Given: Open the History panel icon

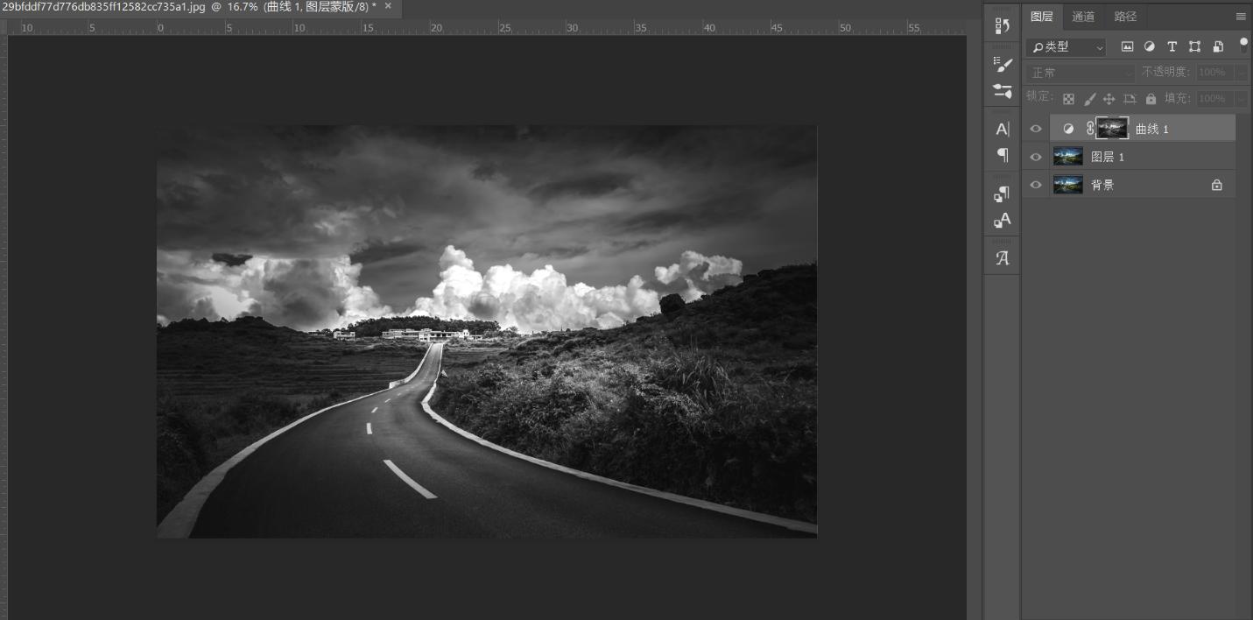Looking at the screenshot, I should 1002,25.
